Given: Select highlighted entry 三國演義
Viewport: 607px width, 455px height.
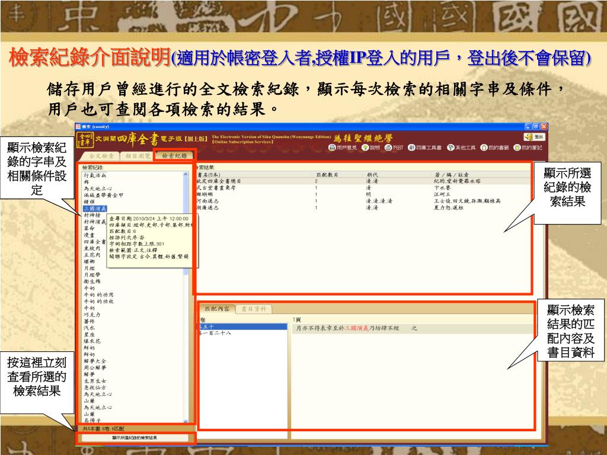Looking at the screenshot, I should pyautogui.click(x=95, y=208).
